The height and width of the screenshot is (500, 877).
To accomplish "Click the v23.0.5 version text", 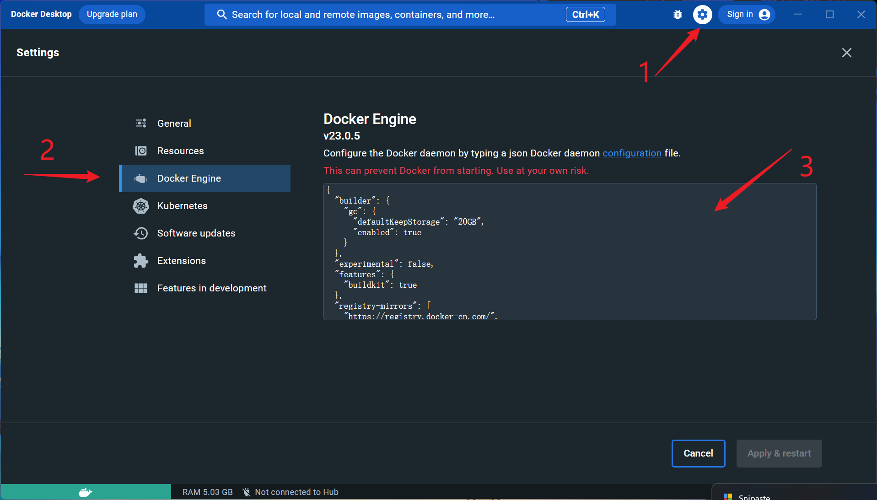I will click(342, 136).
